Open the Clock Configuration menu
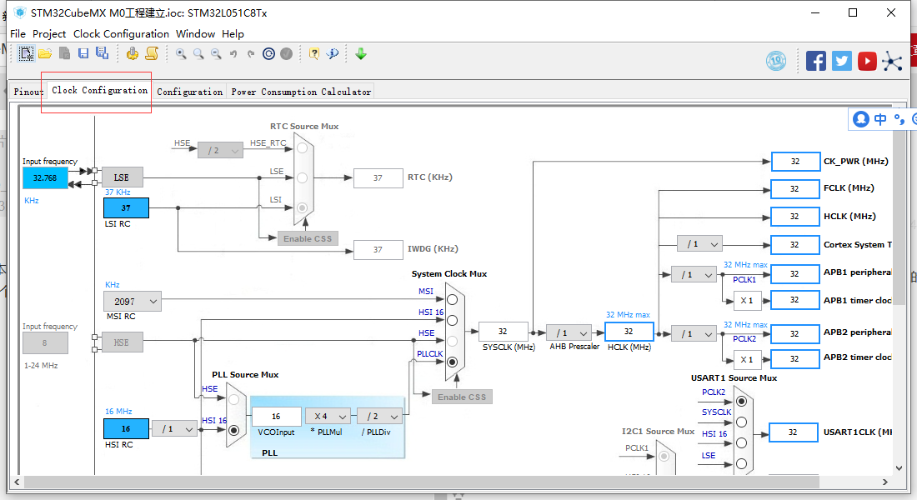Image resolution: width=917 pixels, height=500 pixels. [121, 34]
